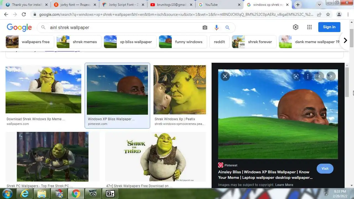Switch to Thank you for installing tab
The width and height of the screenshot is (354, 199).
click(27, 5)
